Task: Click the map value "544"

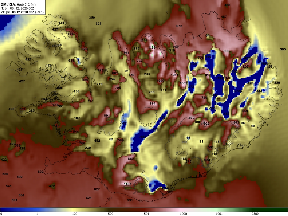Action: click(76, 132)
